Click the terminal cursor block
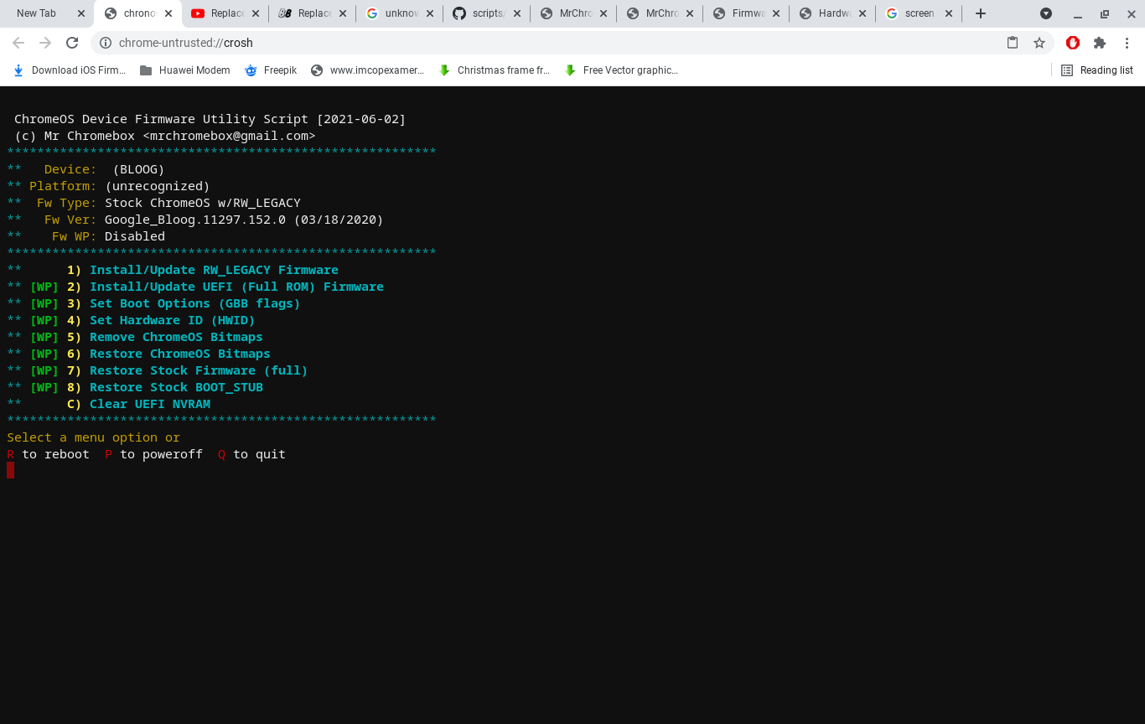Image resolution: width=1145 pixels, height=724 pixels. coord(10,470)
